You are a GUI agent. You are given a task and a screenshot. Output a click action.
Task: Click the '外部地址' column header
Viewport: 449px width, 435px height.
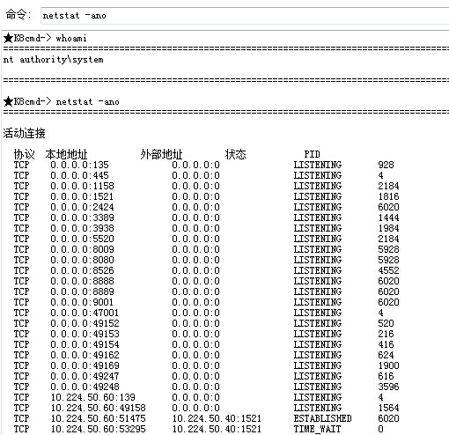click(161, 154)
